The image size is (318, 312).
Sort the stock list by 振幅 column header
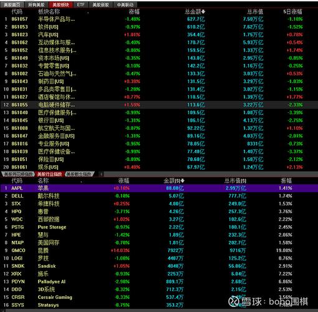click(x=286, y=181)
